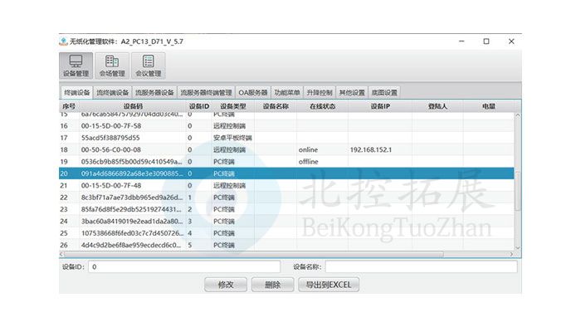Screen dimensions: 581x327
Task: Sort by the 设备ID column header
Action: coord(199,106)
